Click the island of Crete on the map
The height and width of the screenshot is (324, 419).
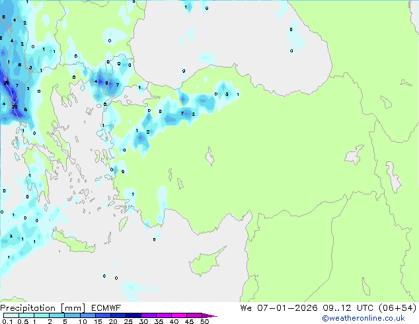73,243
